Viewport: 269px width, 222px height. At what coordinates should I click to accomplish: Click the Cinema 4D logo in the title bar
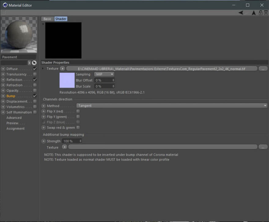tap(5, 5)
